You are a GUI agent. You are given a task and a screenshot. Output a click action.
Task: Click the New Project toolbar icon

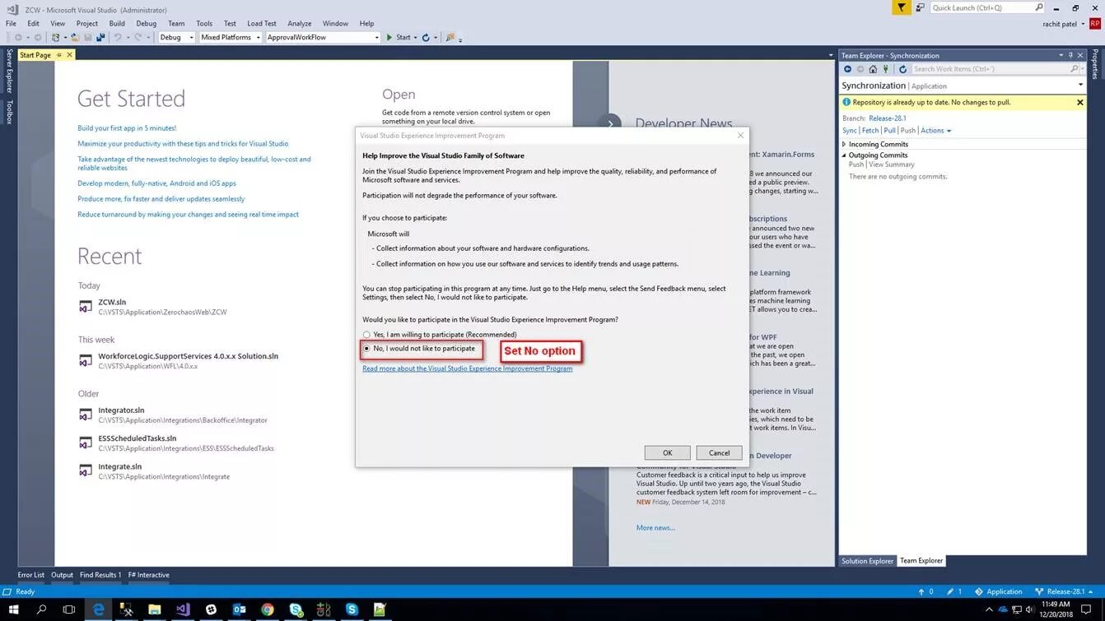coord(55,37)
